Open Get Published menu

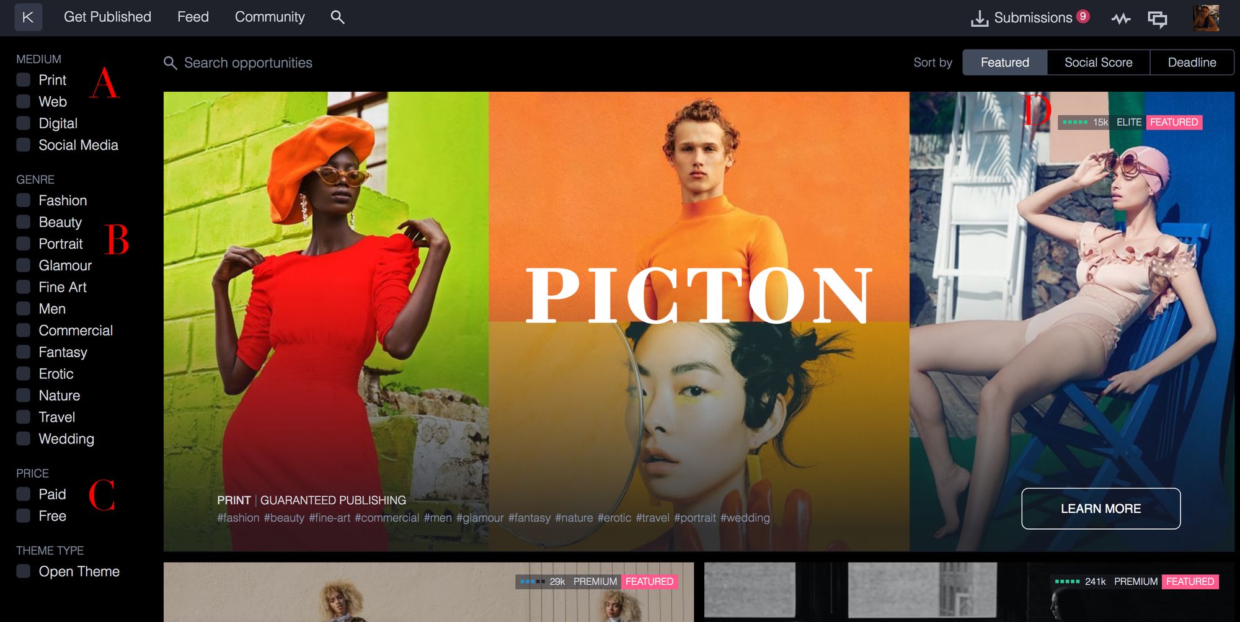click(107, 17)
